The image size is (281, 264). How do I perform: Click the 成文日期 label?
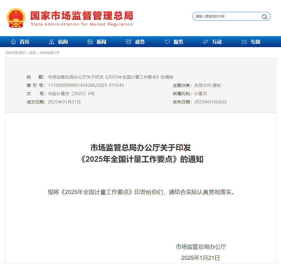coord(36,102)
